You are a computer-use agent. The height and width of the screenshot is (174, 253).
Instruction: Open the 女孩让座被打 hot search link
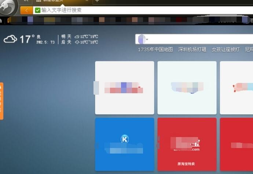point(225,49)
